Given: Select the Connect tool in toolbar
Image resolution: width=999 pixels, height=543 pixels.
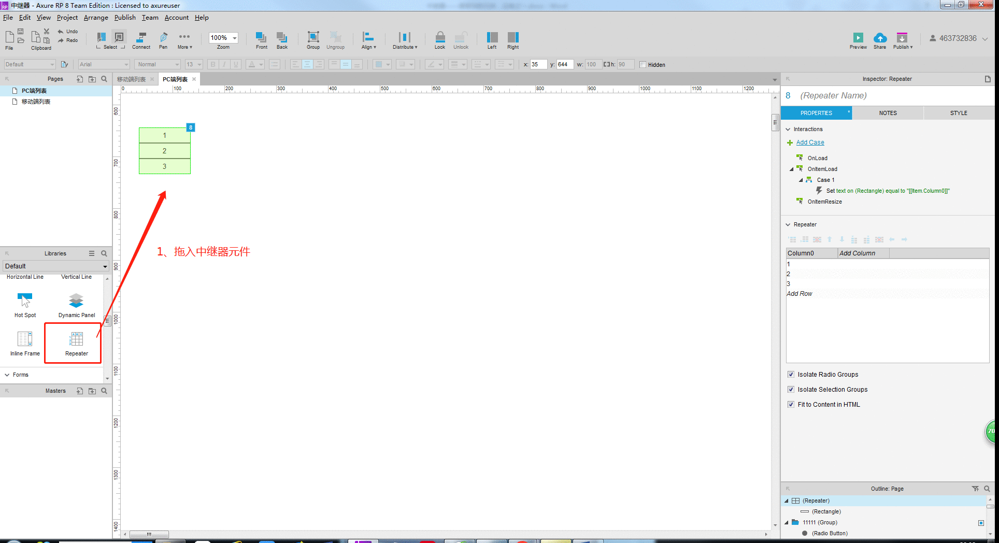Looking at the screenshot, I should pyautogui.click(x=141, y=40).
